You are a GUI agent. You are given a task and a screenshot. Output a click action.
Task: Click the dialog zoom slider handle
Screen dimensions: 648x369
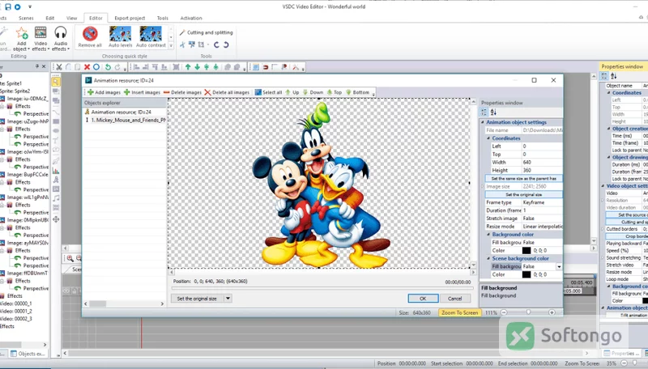(x=528, y=312)
